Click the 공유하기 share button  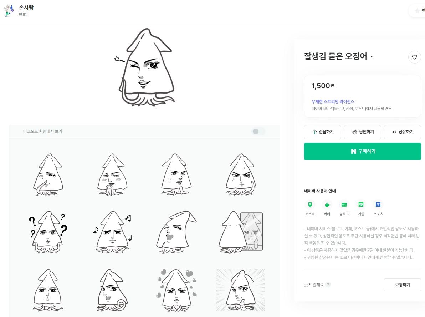(403, 132)
